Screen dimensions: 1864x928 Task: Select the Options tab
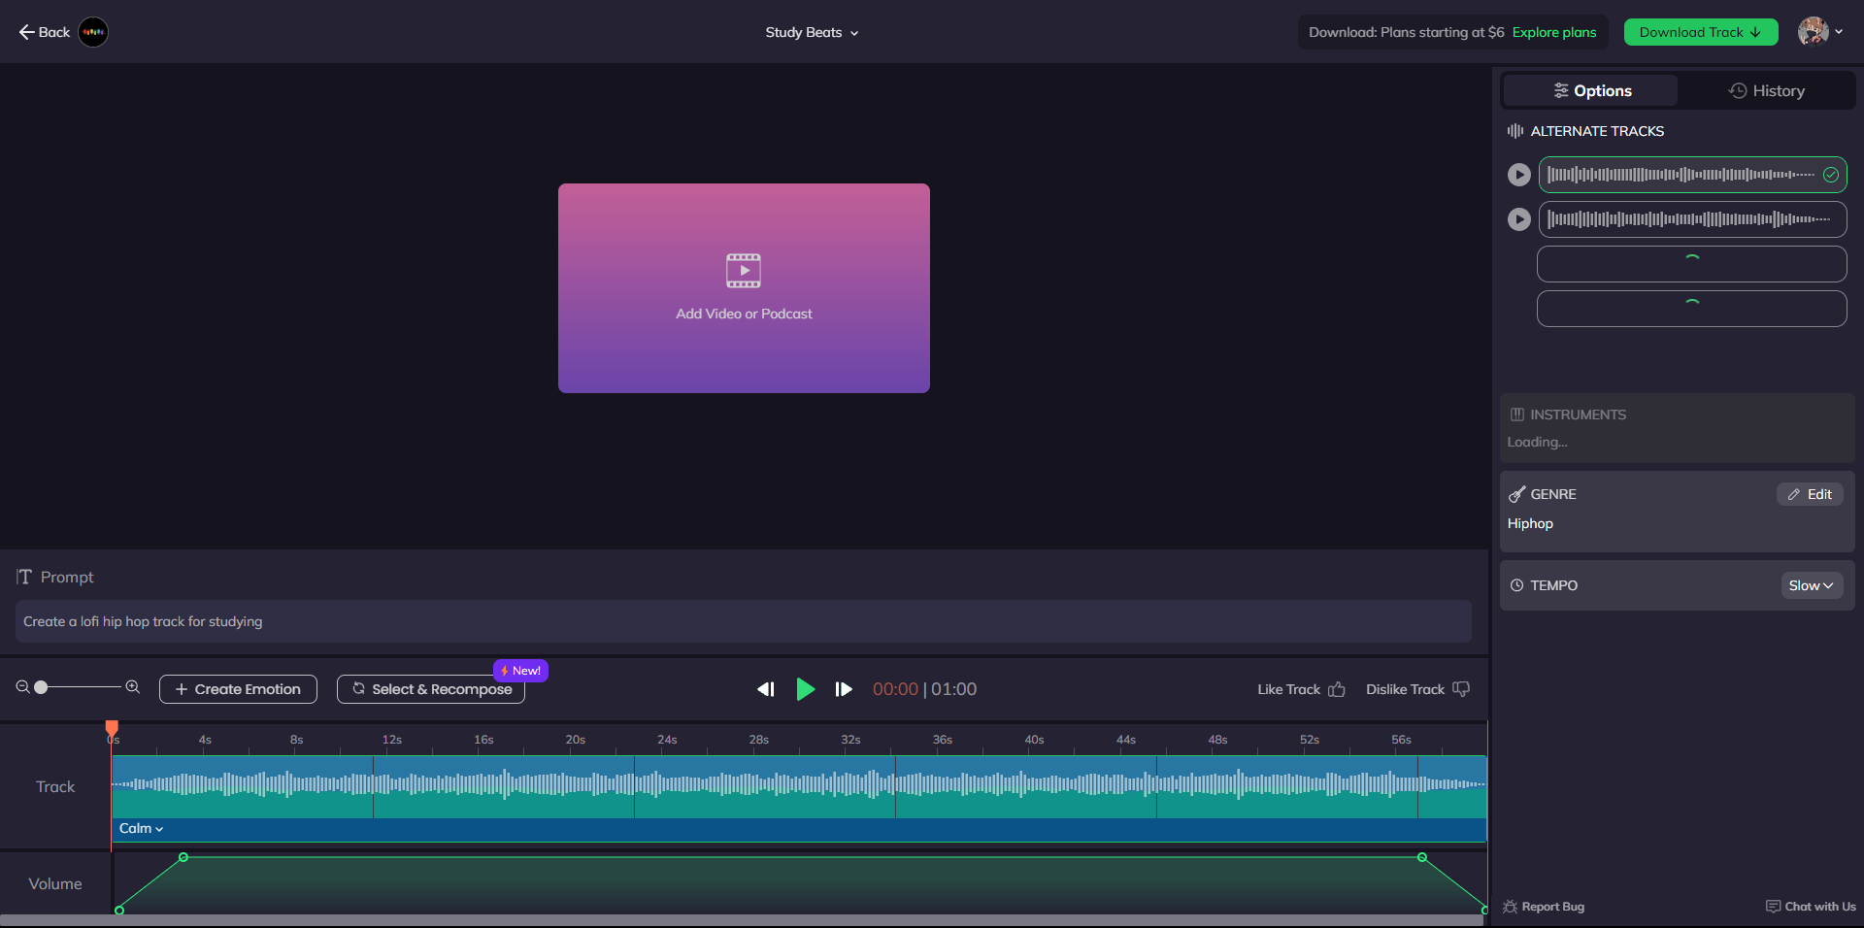pyautogui.click(x=1590, y=90)
